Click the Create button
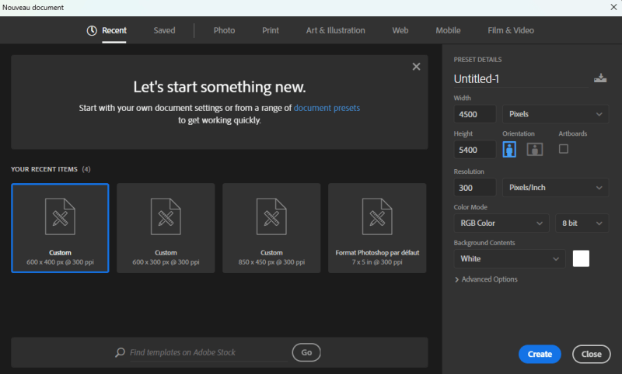This screenshot has width=622, height=374. coord(540,354)
